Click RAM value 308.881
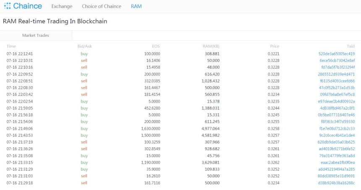361x190 pixels. coord(212,54)
